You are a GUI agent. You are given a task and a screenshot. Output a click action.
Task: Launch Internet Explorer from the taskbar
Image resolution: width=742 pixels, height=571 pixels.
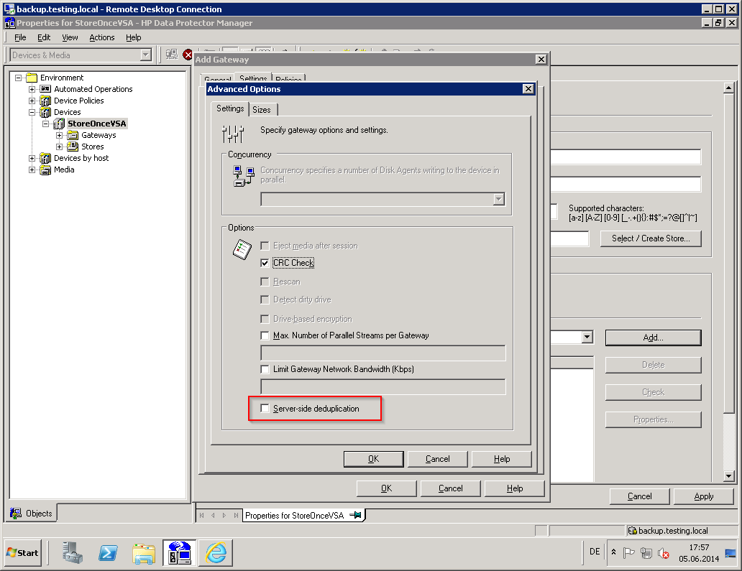216,552
